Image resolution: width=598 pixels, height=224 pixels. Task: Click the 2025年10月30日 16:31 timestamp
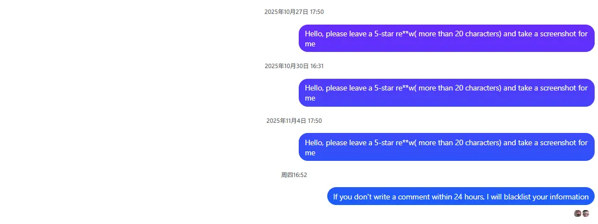(x=294, y=66)
